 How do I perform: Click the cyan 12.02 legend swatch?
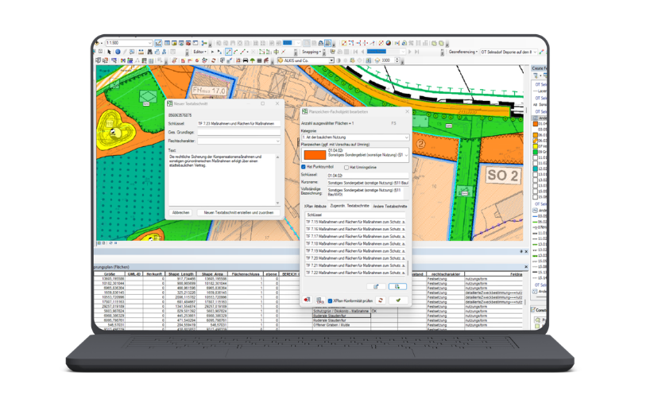pos(535,169)
